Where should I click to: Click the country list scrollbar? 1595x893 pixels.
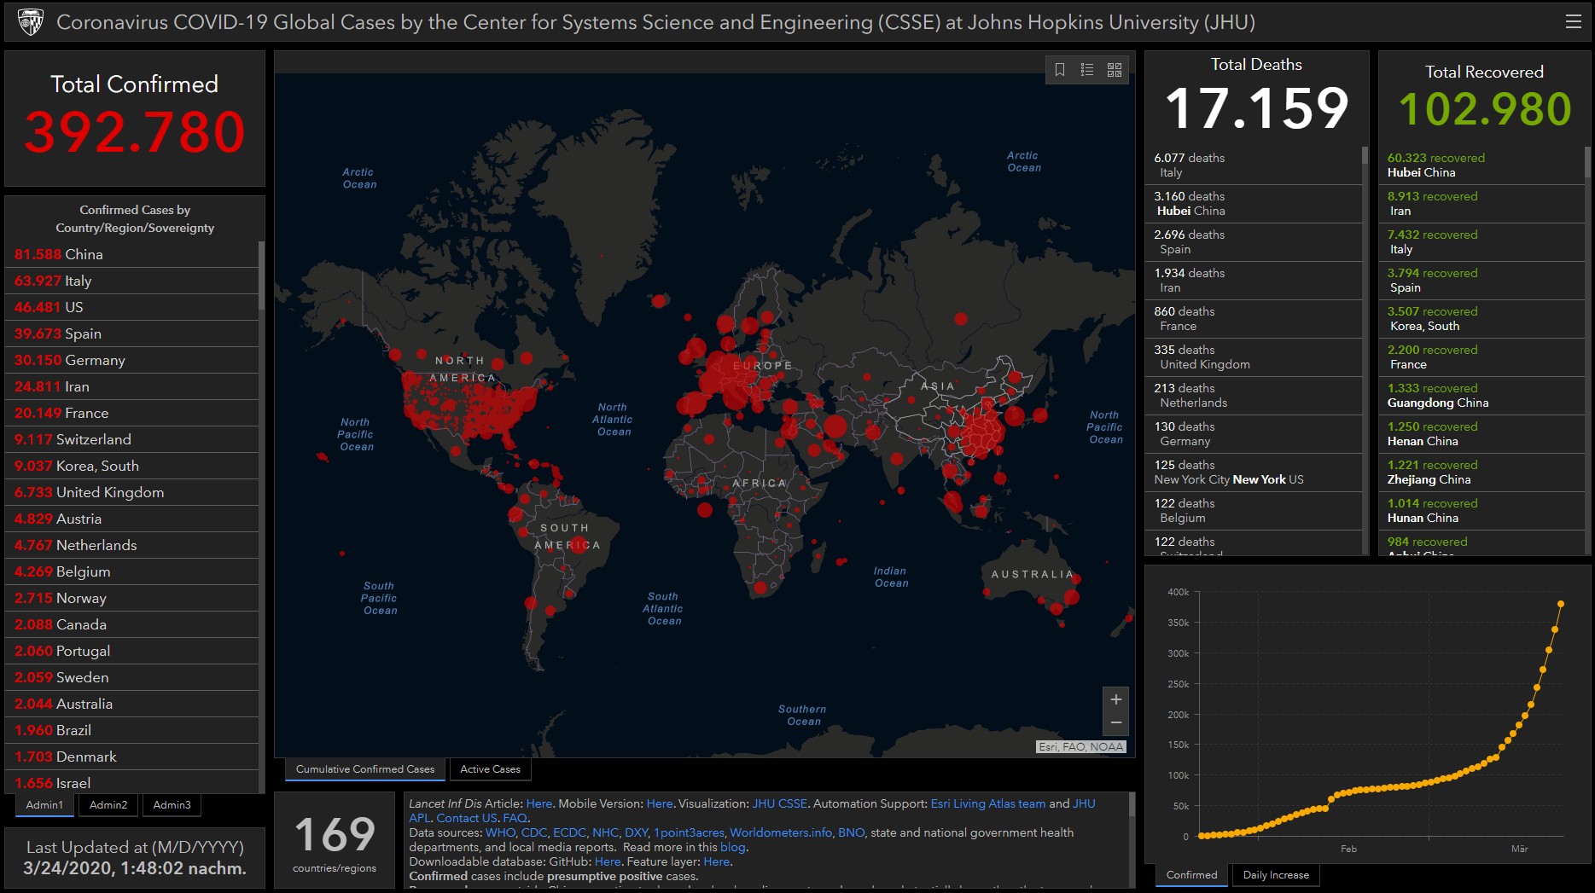pos(261,275)
